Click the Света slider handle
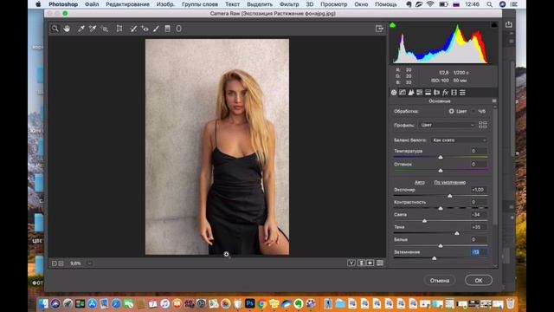Viewport: 554px width, 312px height. pyautogui.click(x=425, y=221)
